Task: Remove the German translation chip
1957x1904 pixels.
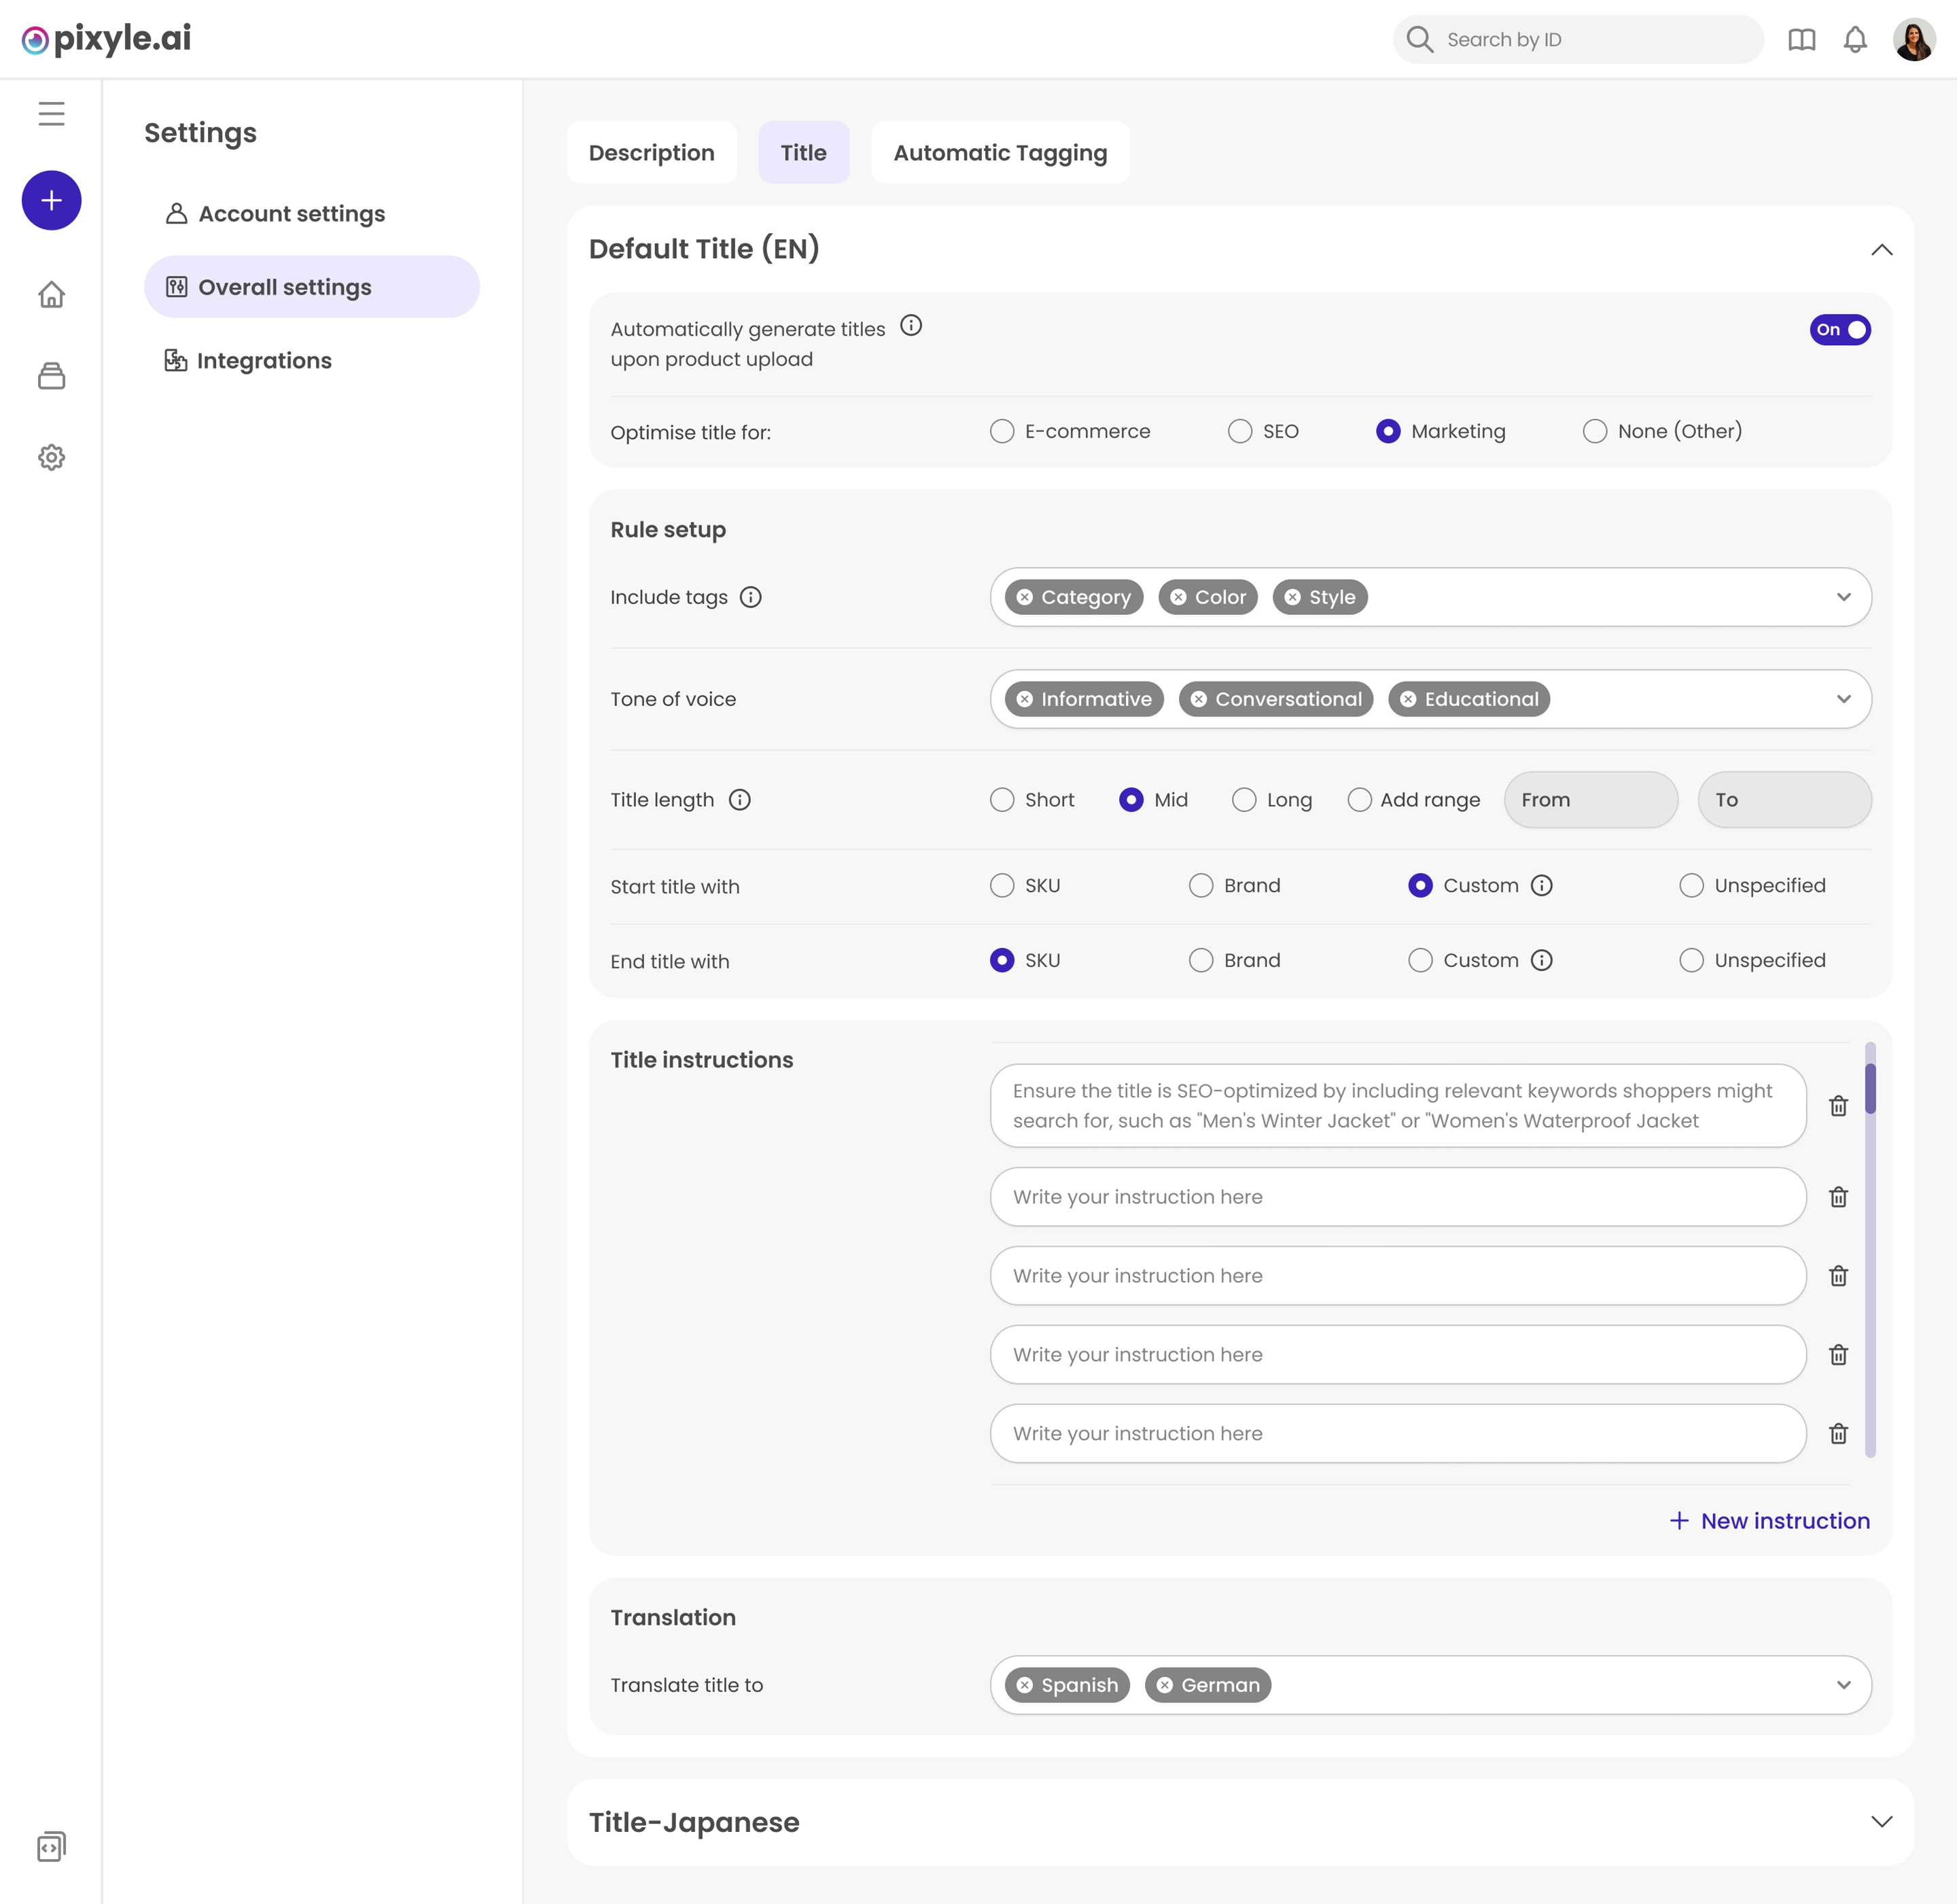Action: [x=1164, y=1685]
